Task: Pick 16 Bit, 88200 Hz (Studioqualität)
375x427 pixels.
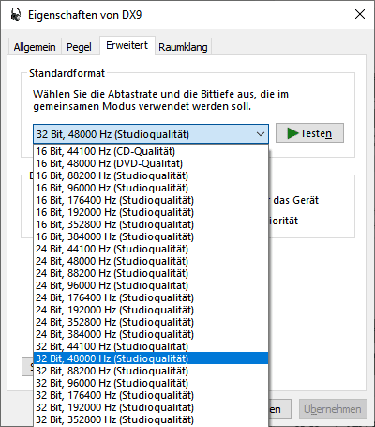Action: [151, 175]
